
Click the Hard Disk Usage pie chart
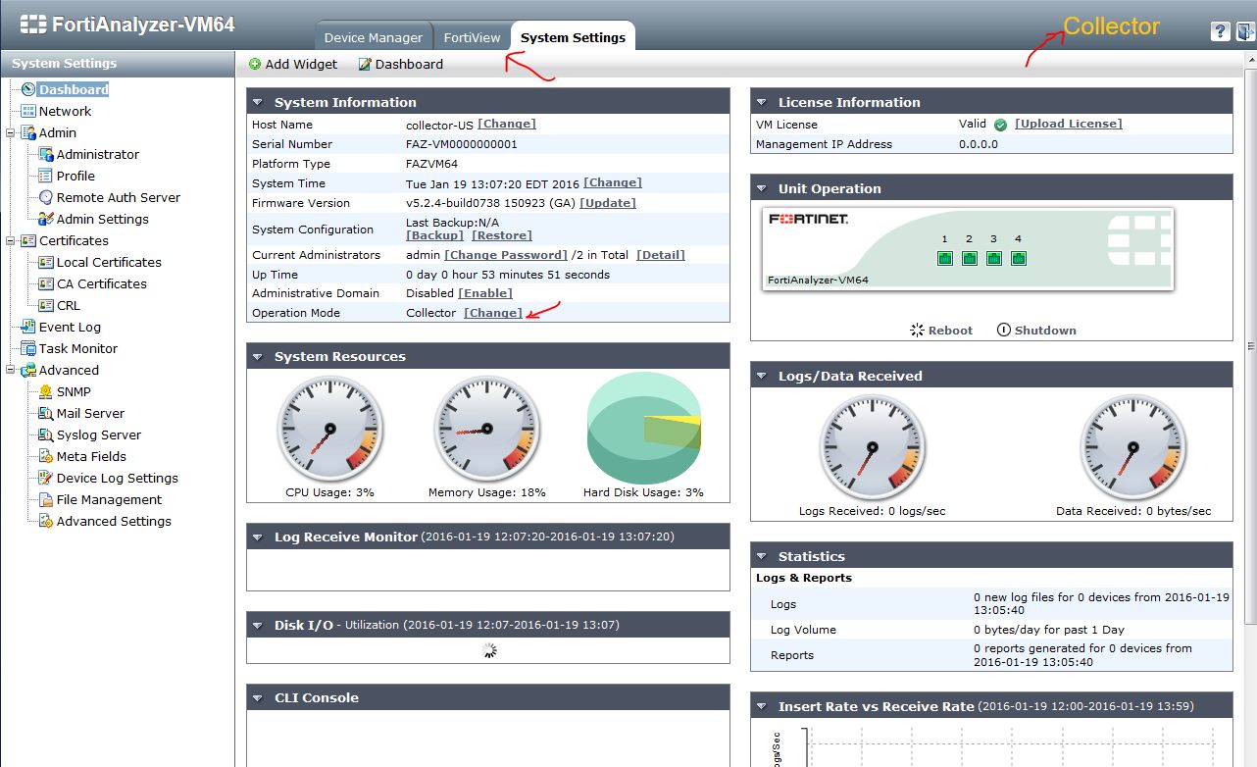[x=644, y=428]
